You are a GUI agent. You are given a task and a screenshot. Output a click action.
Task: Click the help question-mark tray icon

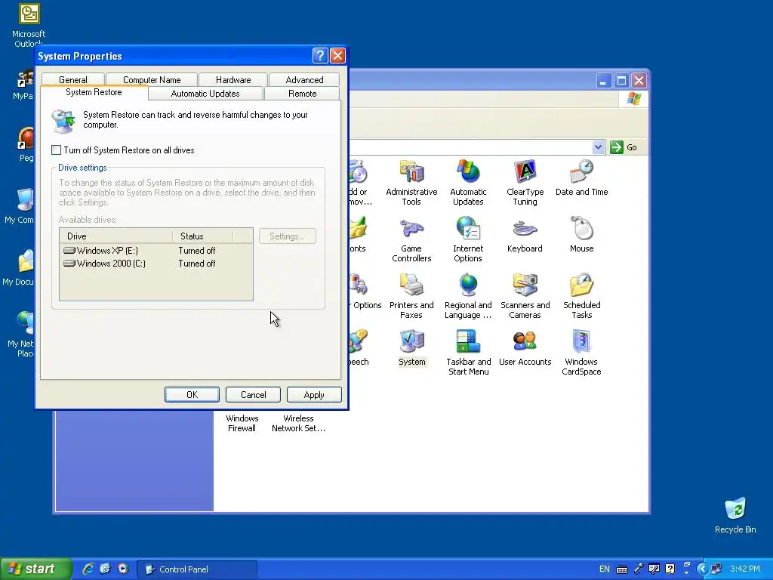(x=670, y=569)
